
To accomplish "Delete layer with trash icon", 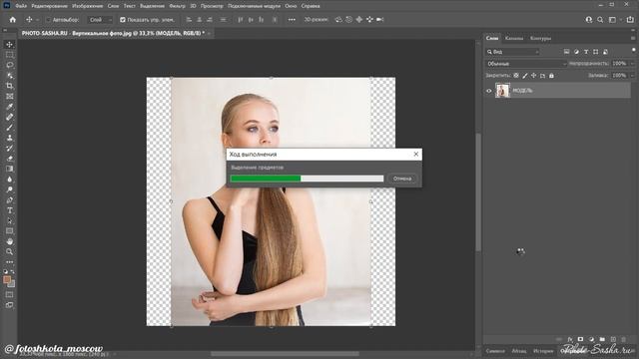I will [x=623, y=339].
